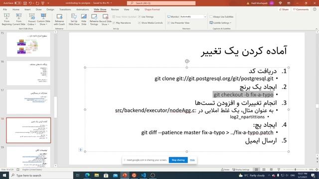Open the File tab
The image size is (319, 179).
(5, 9)
